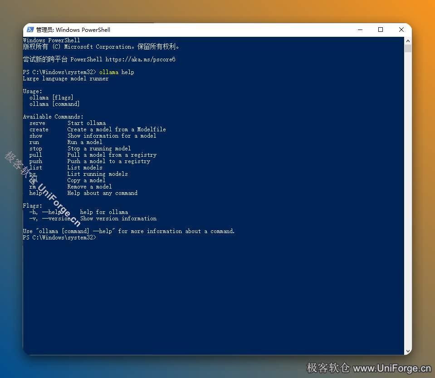The width and height of the screenshot is (435, 378).
Task: Click the 'pull' command name
Action: 35,155
